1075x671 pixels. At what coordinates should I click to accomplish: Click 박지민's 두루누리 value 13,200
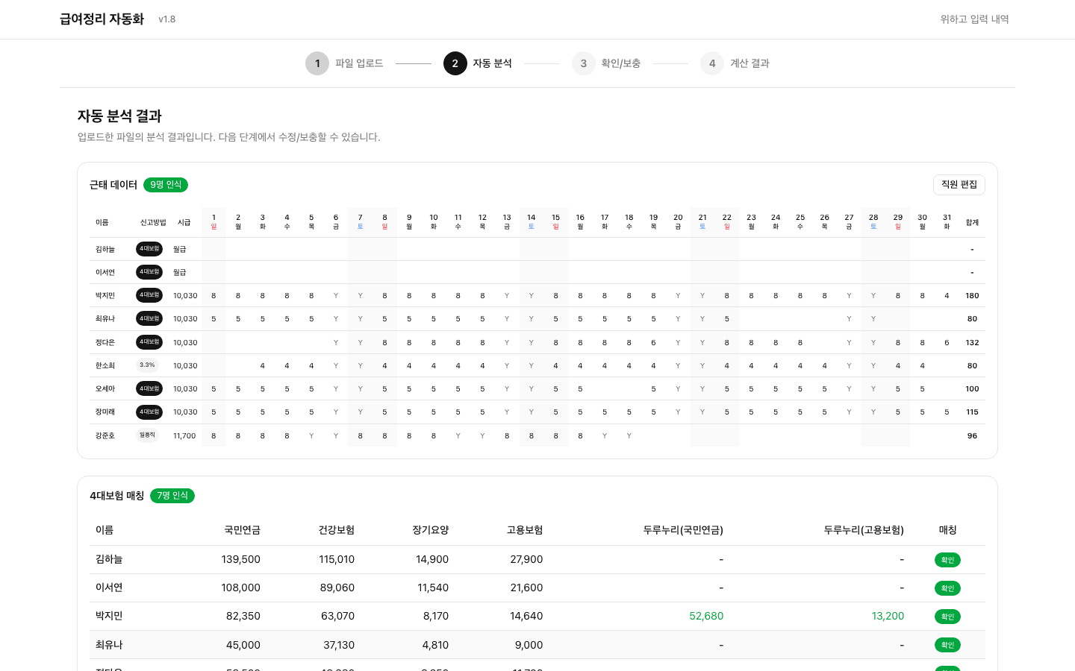coord(888,616)
